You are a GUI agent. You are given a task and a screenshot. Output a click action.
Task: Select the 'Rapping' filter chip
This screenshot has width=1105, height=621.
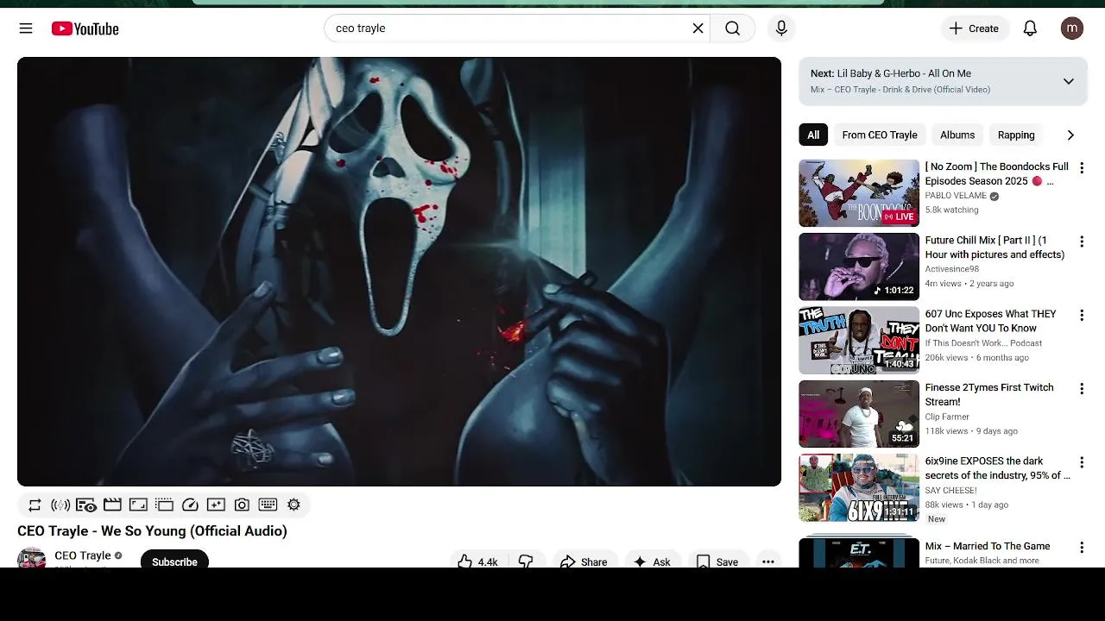pos(1016,135)
